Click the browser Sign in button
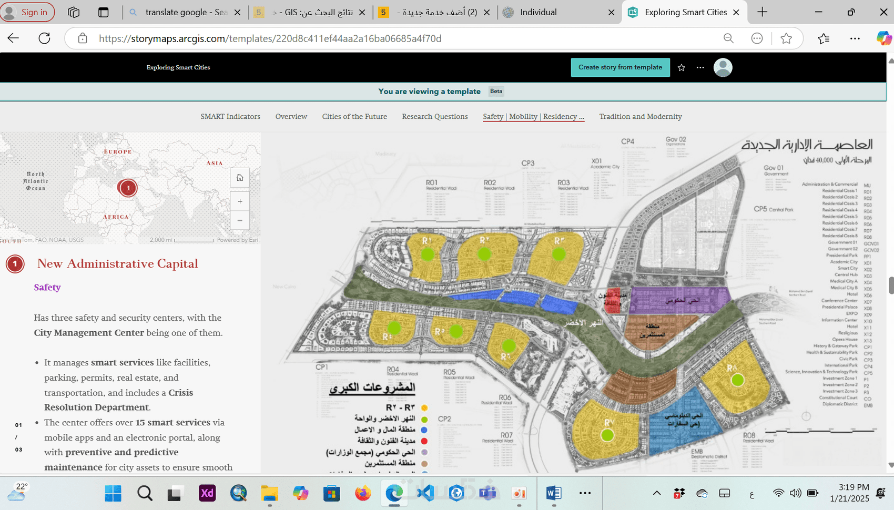894x510 pixels. (27, 12)
